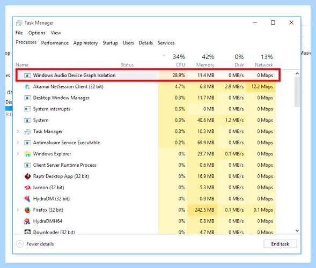316x268 pixels.
Task: Click the 69.9 MB Antimalware memory cell
Action: (202, 143)
